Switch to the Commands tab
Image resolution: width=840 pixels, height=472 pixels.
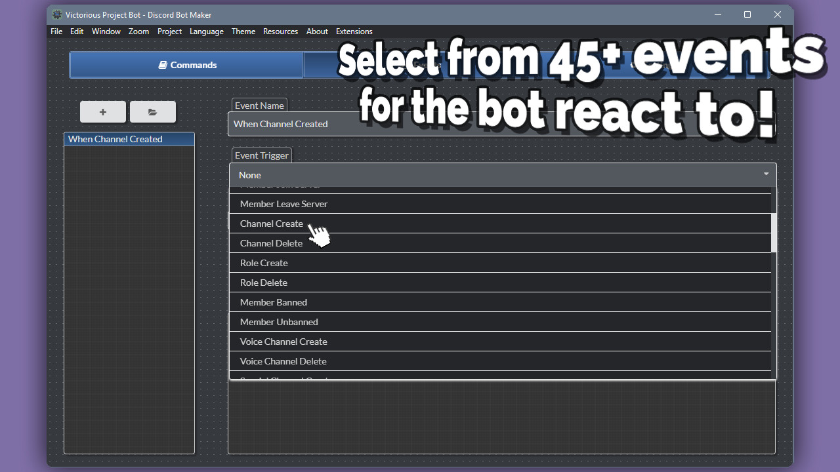pyautogui.click(x=186, y=64)
